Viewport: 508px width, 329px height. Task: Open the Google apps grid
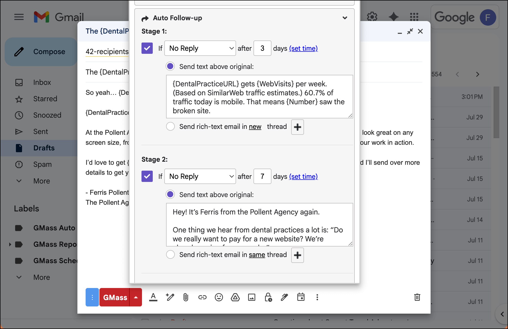414,17
